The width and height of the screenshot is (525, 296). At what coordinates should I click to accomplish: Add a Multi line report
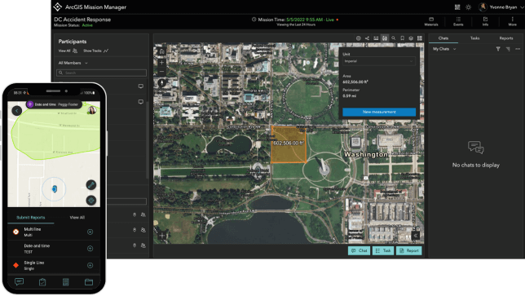[90, 232]
